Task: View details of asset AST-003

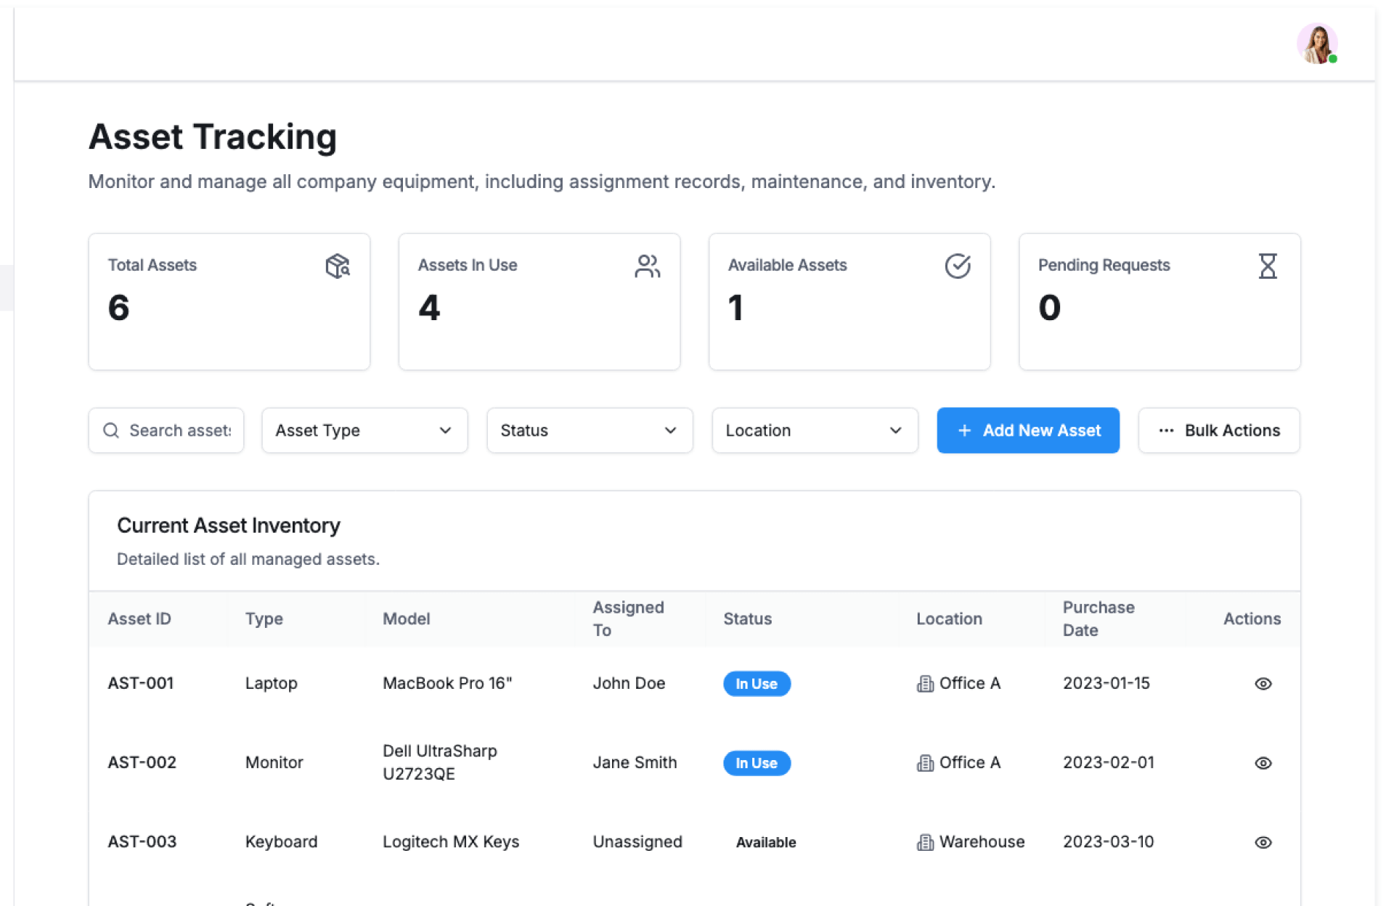Action: point(1263,842)
